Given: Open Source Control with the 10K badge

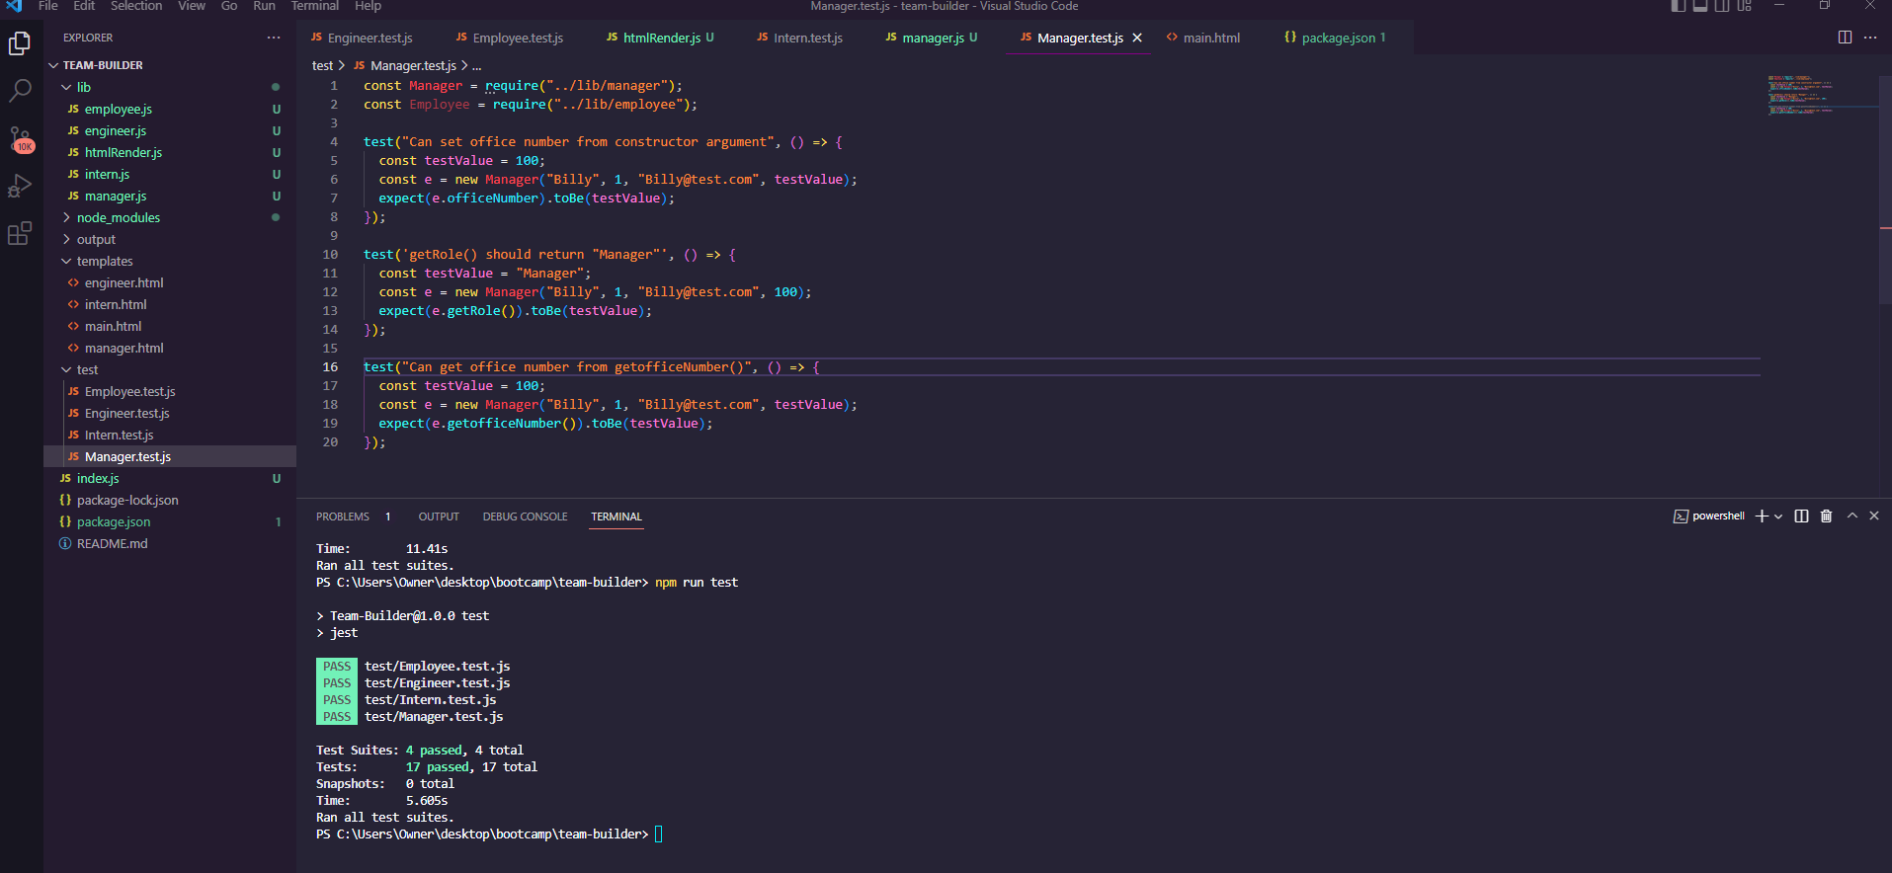Looking at the screenshot, I should click(20, 139).
